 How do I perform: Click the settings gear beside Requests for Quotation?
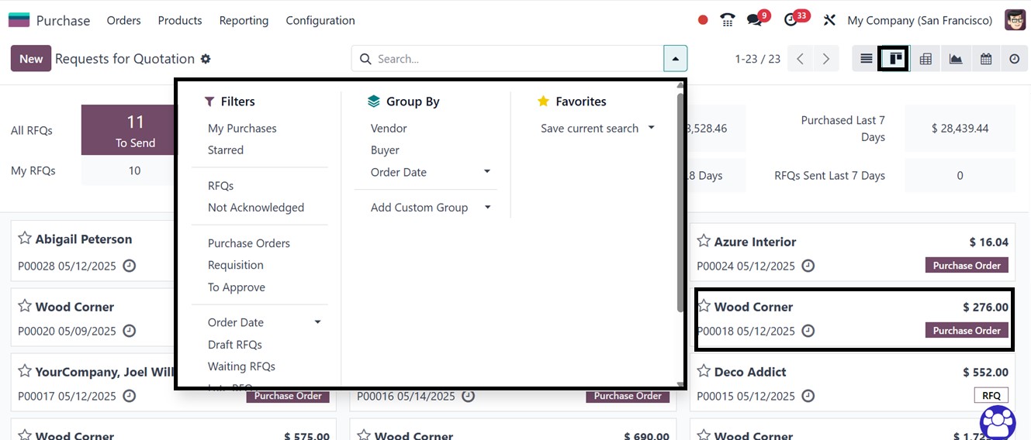click(206, 59)
